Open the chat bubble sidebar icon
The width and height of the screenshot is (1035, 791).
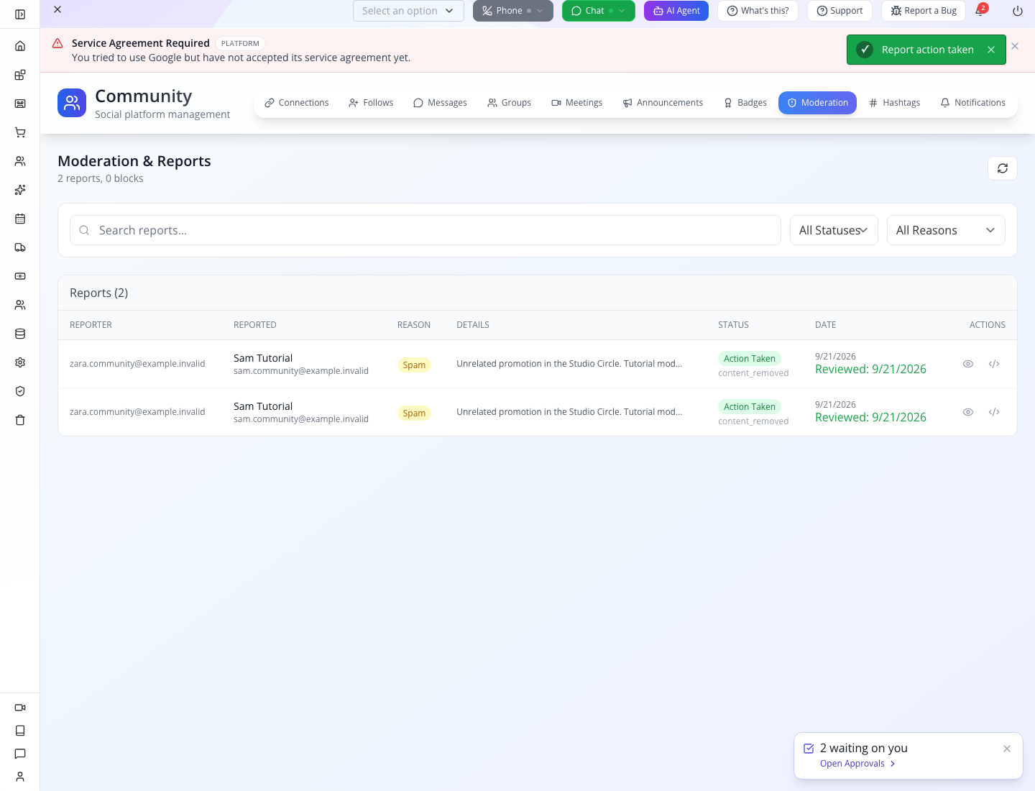point(20,754)
